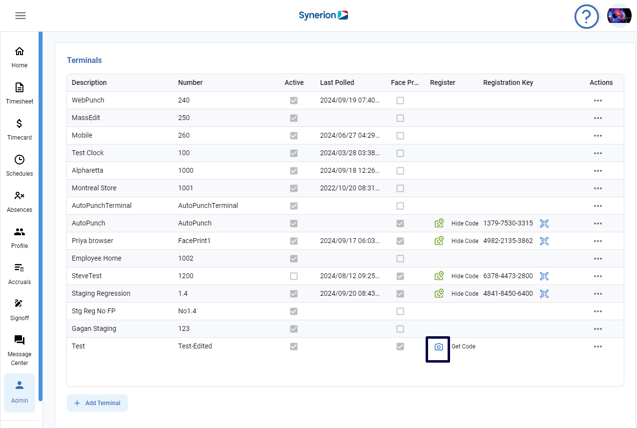Click the Registration Key column header
Screen dimensions: 637x428
[508, 82]
